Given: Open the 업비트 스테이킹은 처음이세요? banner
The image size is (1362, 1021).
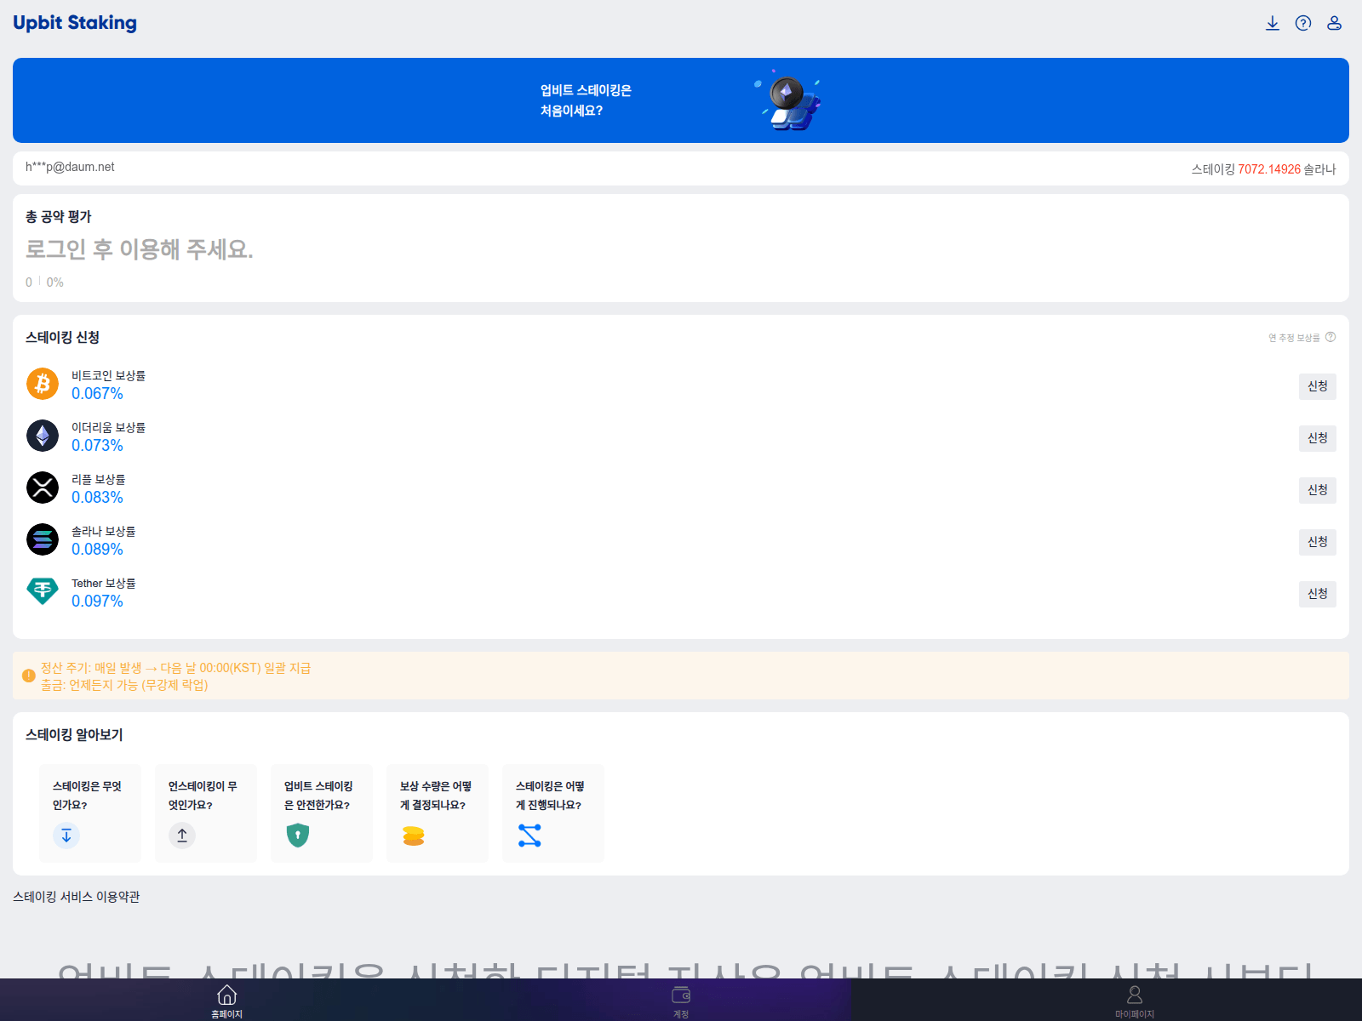Looking at the screenshot, I should coord(681,100).
